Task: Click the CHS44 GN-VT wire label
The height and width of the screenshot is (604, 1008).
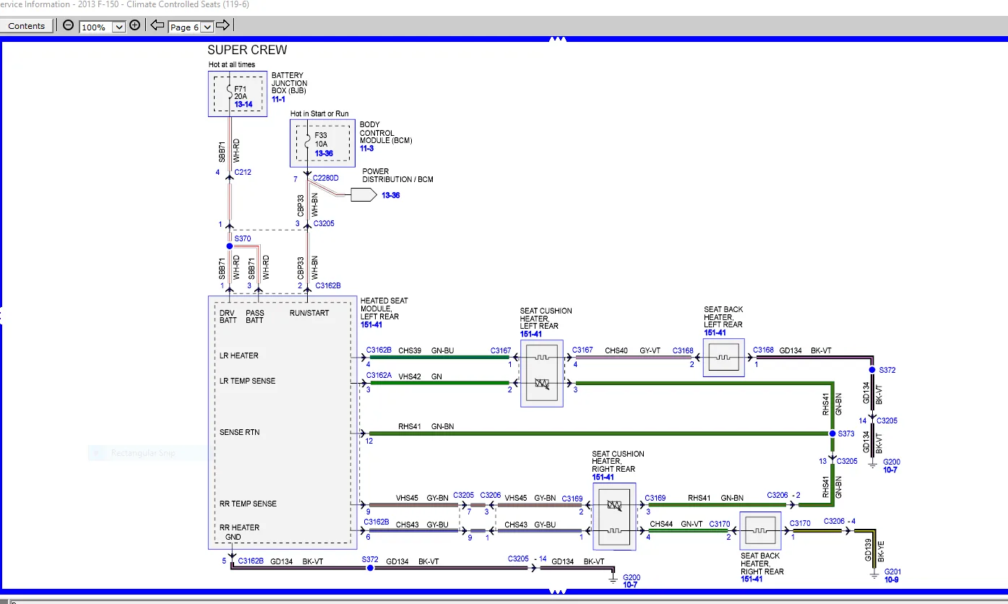Action: 676,524
